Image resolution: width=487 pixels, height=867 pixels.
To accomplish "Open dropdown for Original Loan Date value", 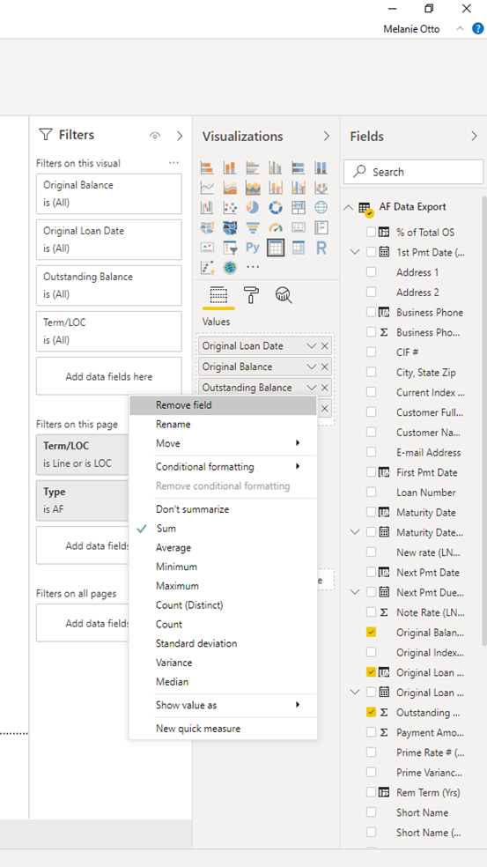I will click(x=312, y=346).
